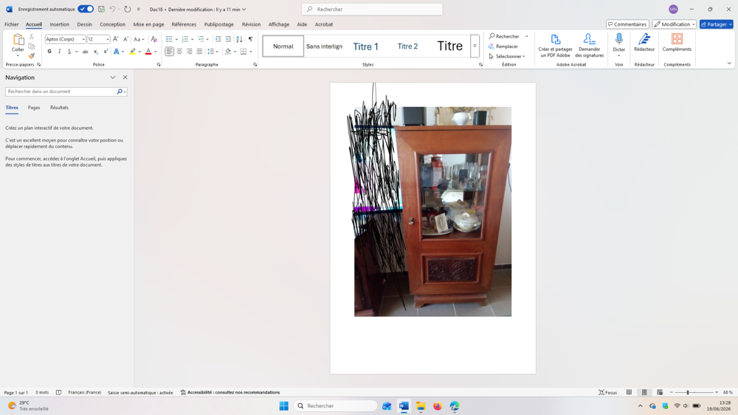Open the bullet list dropdown
Image resolution: width=738 pixels, height=415 pixels.
coord(176,40)
